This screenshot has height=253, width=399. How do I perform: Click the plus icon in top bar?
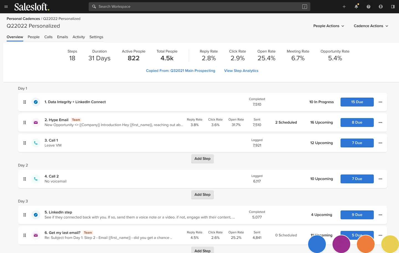coord(344,7)
